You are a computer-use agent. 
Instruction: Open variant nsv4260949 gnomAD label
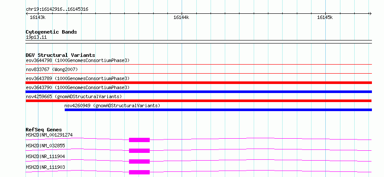(x=112, y=106)
